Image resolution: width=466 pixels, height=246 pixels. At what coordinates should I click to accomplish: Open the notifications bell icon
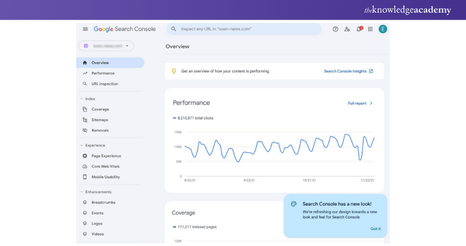pyautogui.click(x=359, y=29)
